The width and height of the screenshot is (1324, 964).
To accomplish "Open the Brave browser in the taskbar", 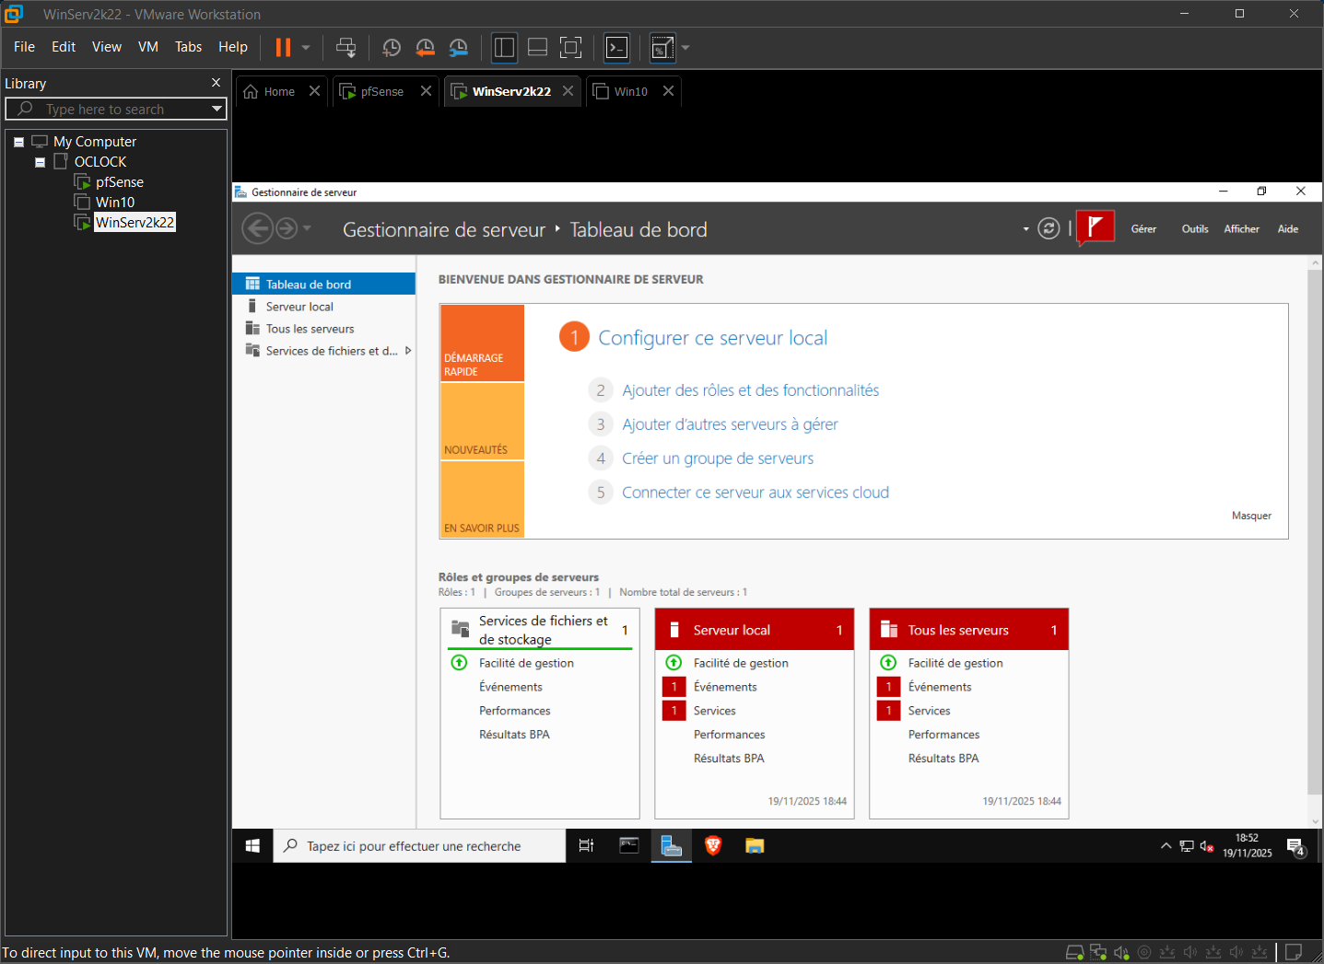I will click(712, 845).
